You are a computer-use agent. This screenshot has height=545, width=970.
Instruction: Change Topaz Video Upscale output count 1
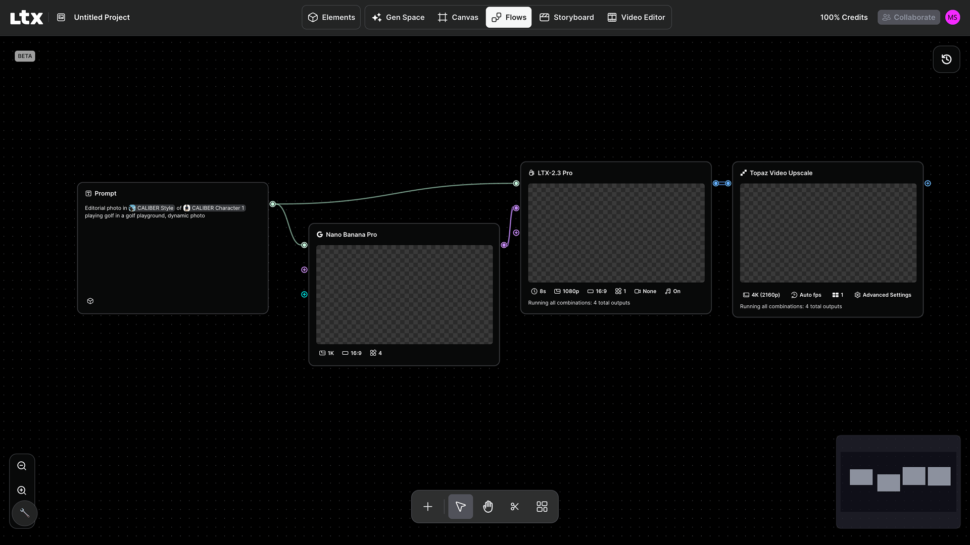[838, 295]
